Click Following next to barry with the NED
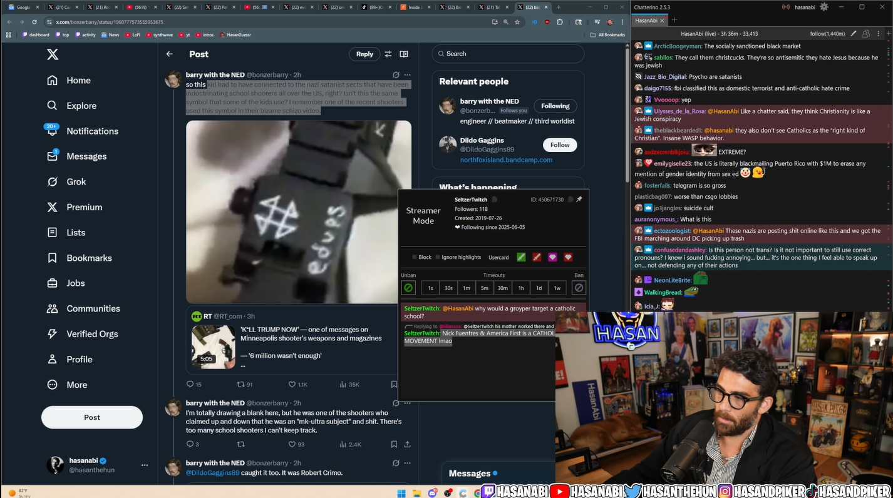The image size is (893, 498). tap(555, 106)
